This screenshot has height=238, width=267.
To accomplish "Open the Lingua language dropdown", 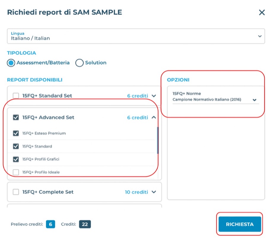I will click(x=136, y=36).
